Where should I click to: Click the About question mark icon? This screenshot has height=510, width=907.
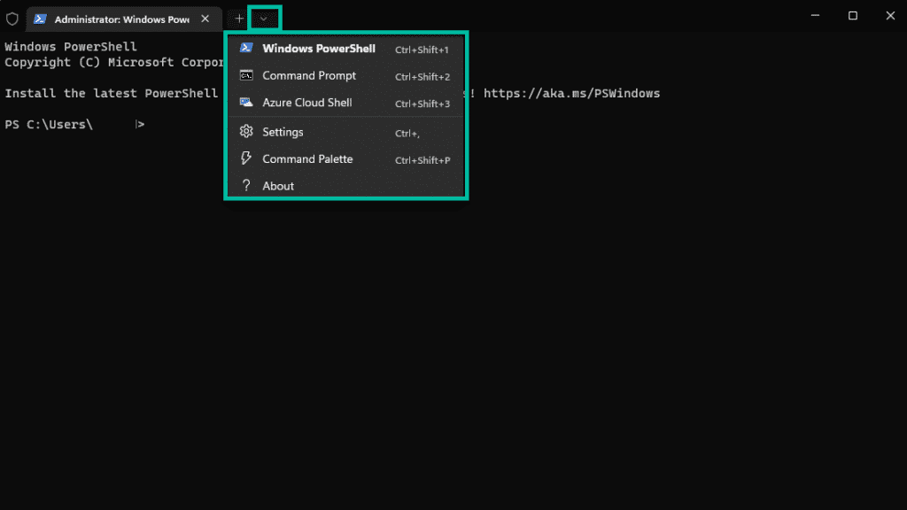tap(246, 185)
